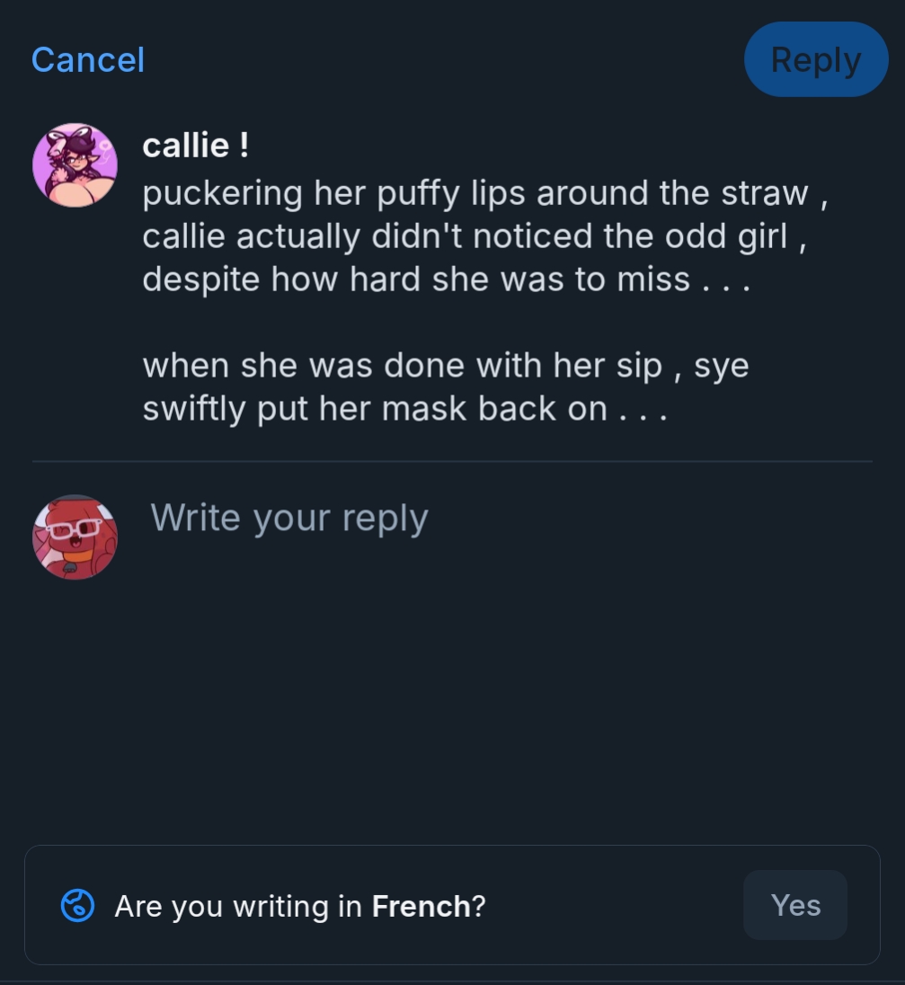The width and height of the screenshot is (905, 985).
Task: Click the bold word 'French'
Action: coord(421,906)
